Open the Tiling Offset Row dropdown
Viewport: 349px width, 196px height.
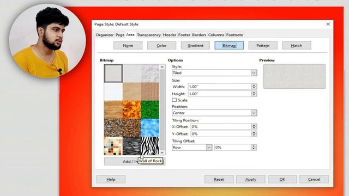192,148
